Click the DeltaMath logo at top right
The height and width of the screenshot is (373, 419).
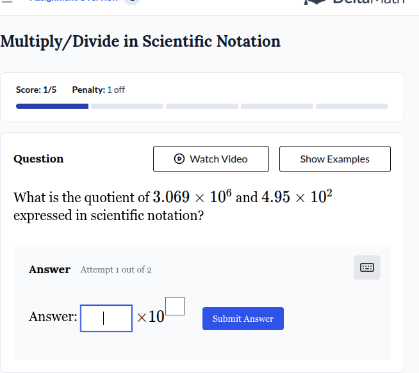pos(355,1)
